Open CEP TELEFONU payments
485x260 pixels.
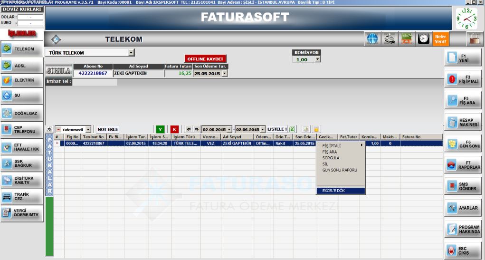click(22, 129)
